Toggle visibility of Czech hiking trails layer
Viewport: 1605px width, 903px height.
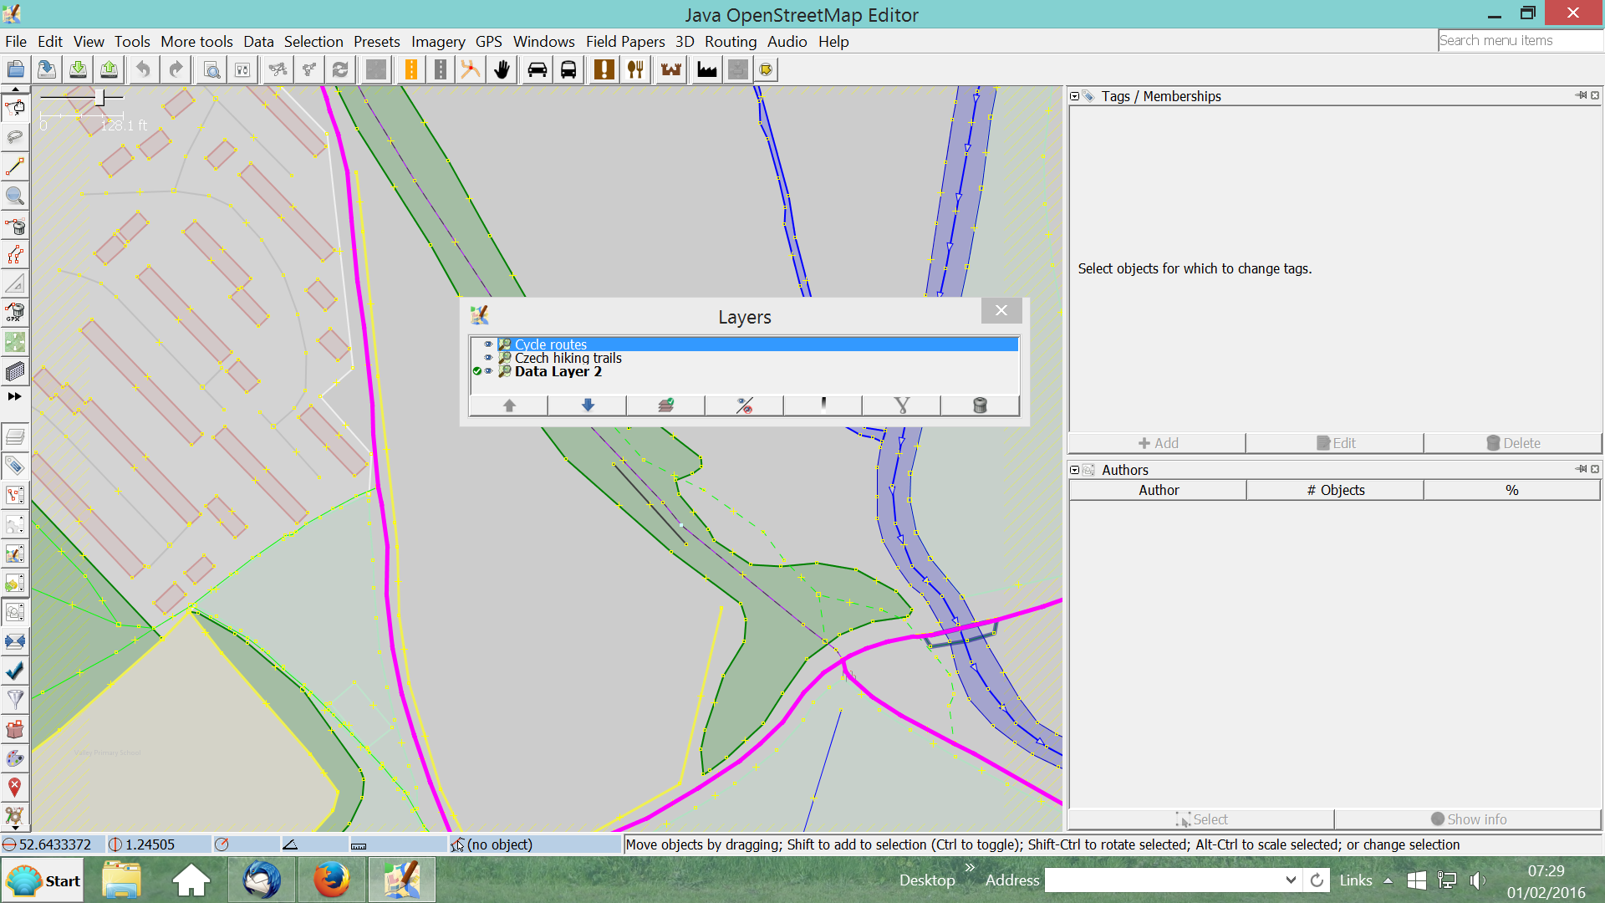tap(488, 358)
